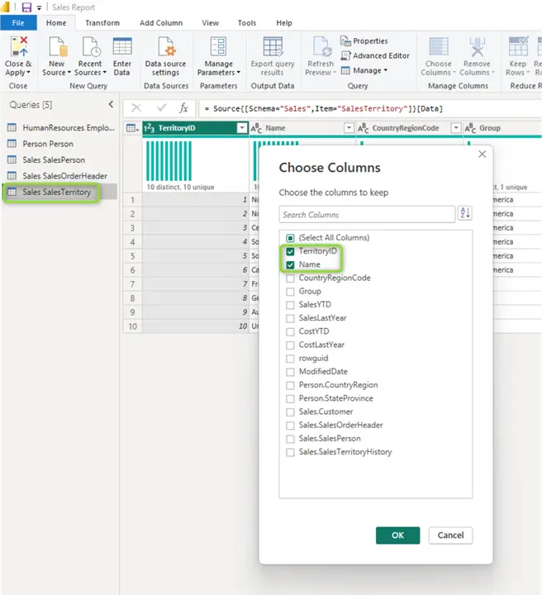Open the quick access toolbar dropdown arrow
Screen dimensions: 542x595
click(39, 7)
